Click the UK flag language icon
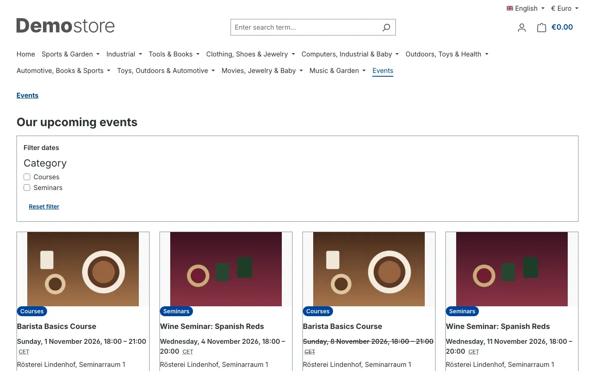 point(510,8)
